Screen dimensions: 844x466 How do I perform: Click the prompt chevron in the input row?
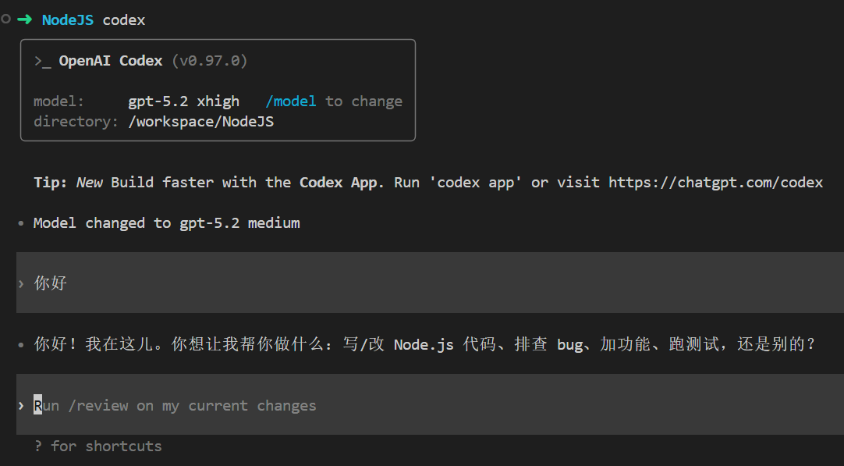click(21, 406)
